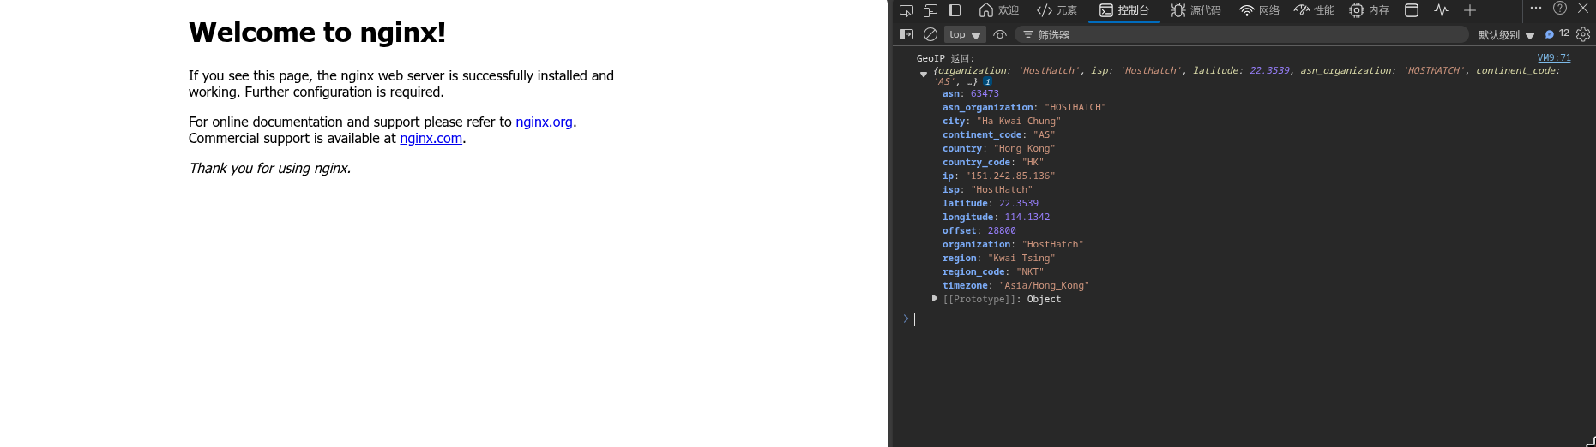Open the performance monitor waveform icon

coord(1442,10)
